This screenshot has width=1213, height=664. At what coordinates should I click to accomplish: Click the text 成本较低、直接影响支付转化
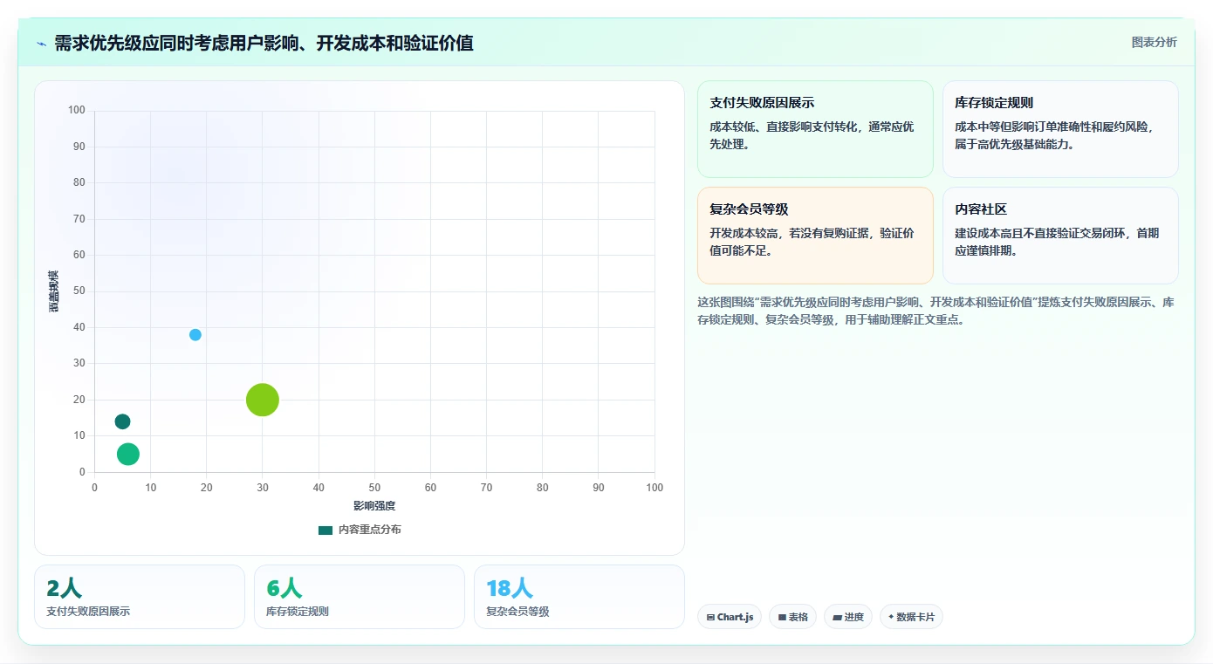tap(785, 127)
